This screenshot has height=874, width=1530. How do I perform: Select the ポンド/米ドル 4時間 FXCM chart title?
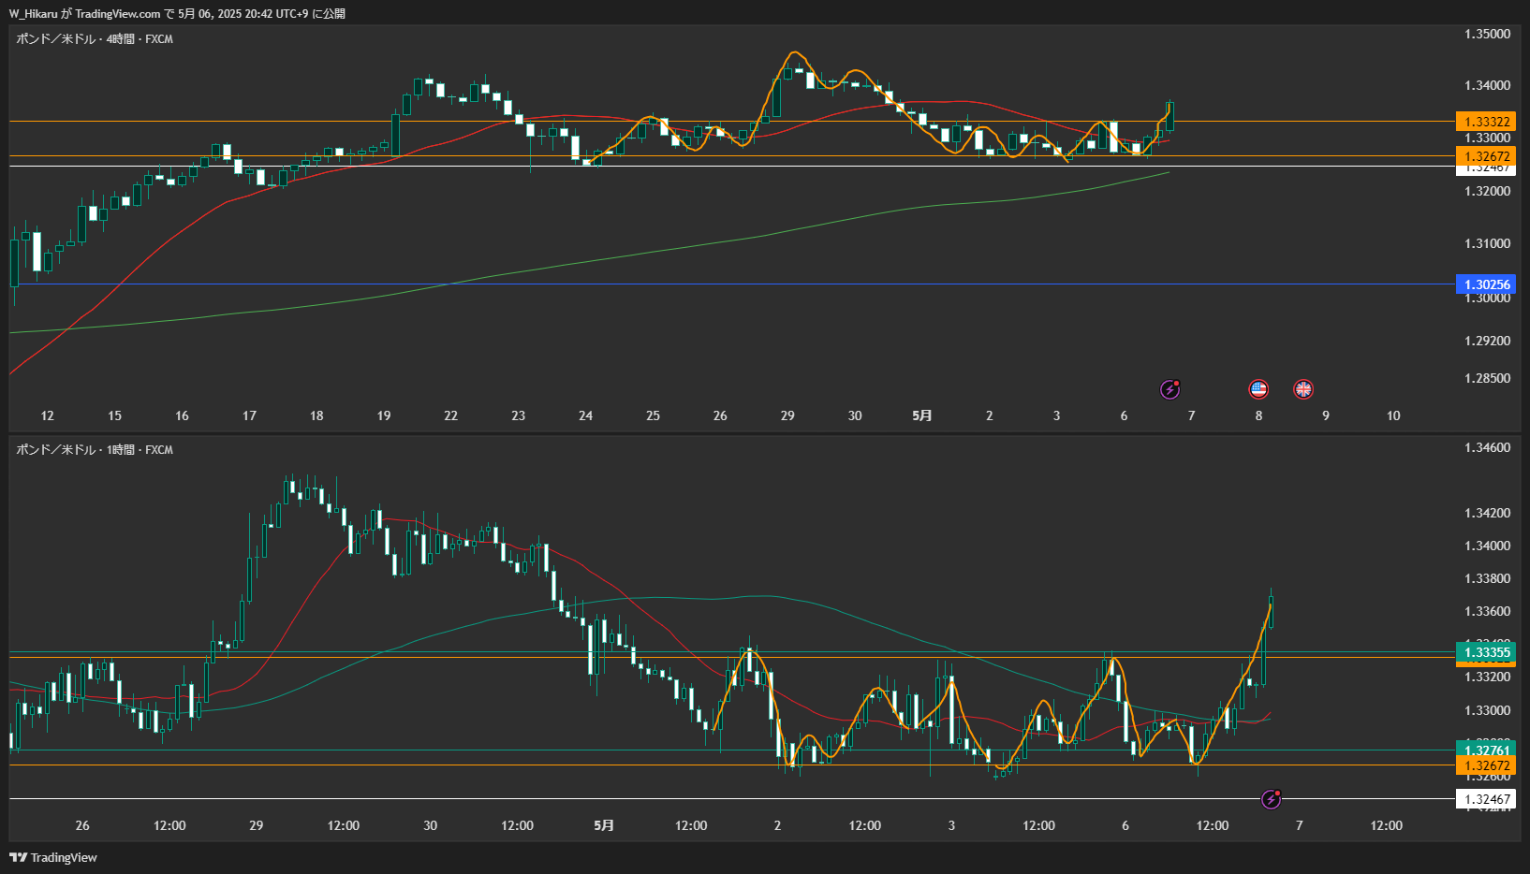pos(95,38)
